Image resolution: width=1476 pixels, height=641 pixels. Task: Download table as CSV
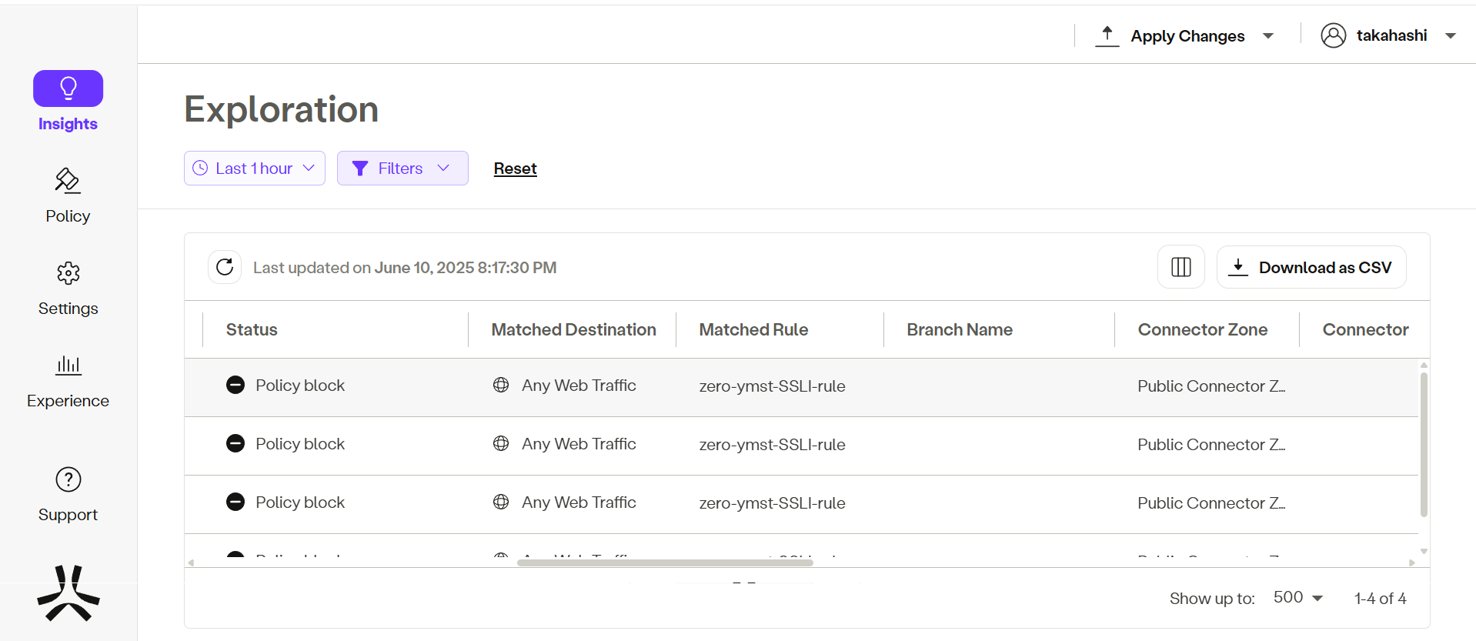point(1311,267)
